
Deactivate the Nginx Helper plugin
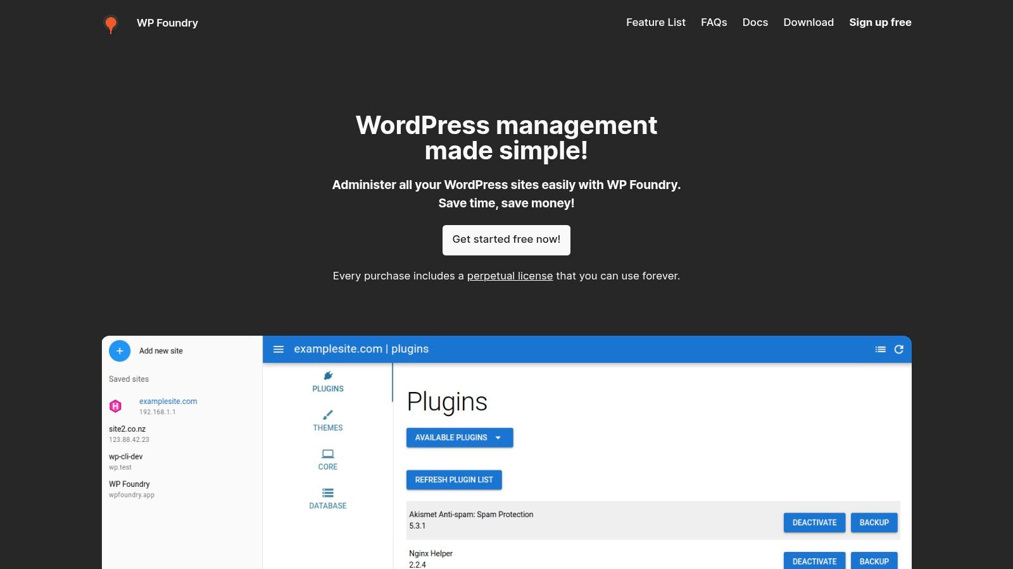tap(814, 561)
